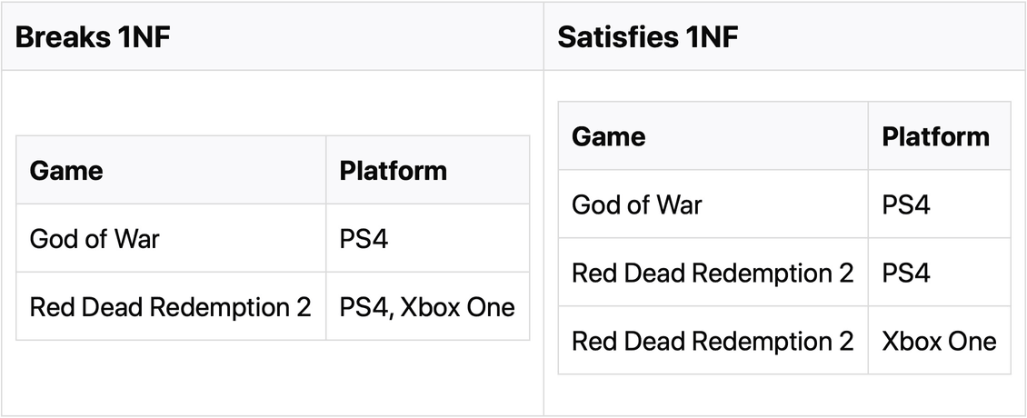Click '1NF' in the 'Breaks 1NF' header
This screenshot has width=1027, height=418.
[145, 38]
